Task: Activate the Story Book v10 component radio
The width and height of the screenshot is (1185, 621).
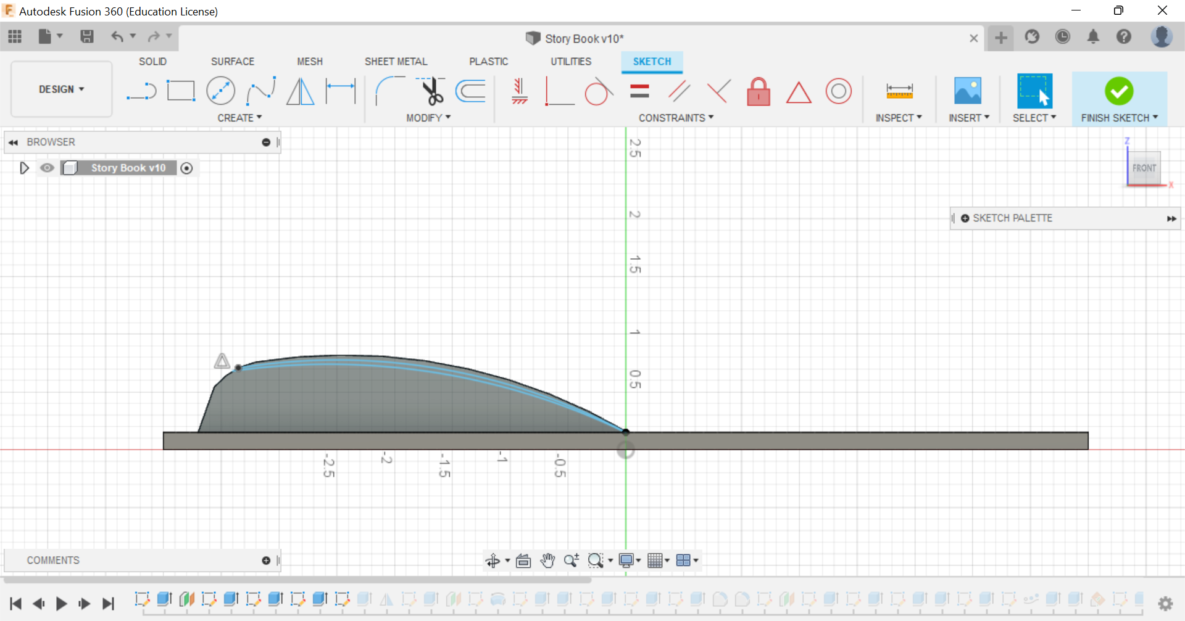Action: pyautogui.click(x=186, y=168)
